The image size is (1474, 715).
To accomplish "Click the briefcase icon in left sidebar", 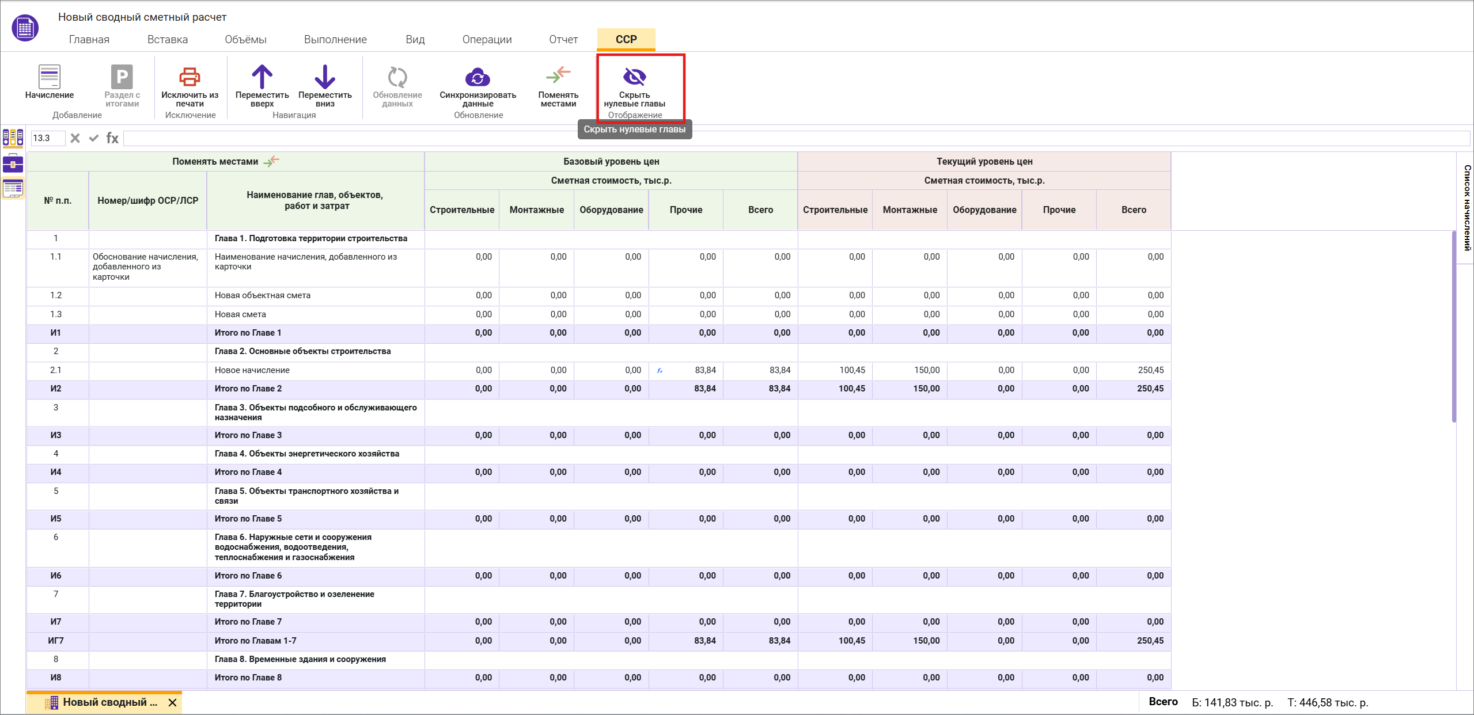I will click(x=13, y=163).
